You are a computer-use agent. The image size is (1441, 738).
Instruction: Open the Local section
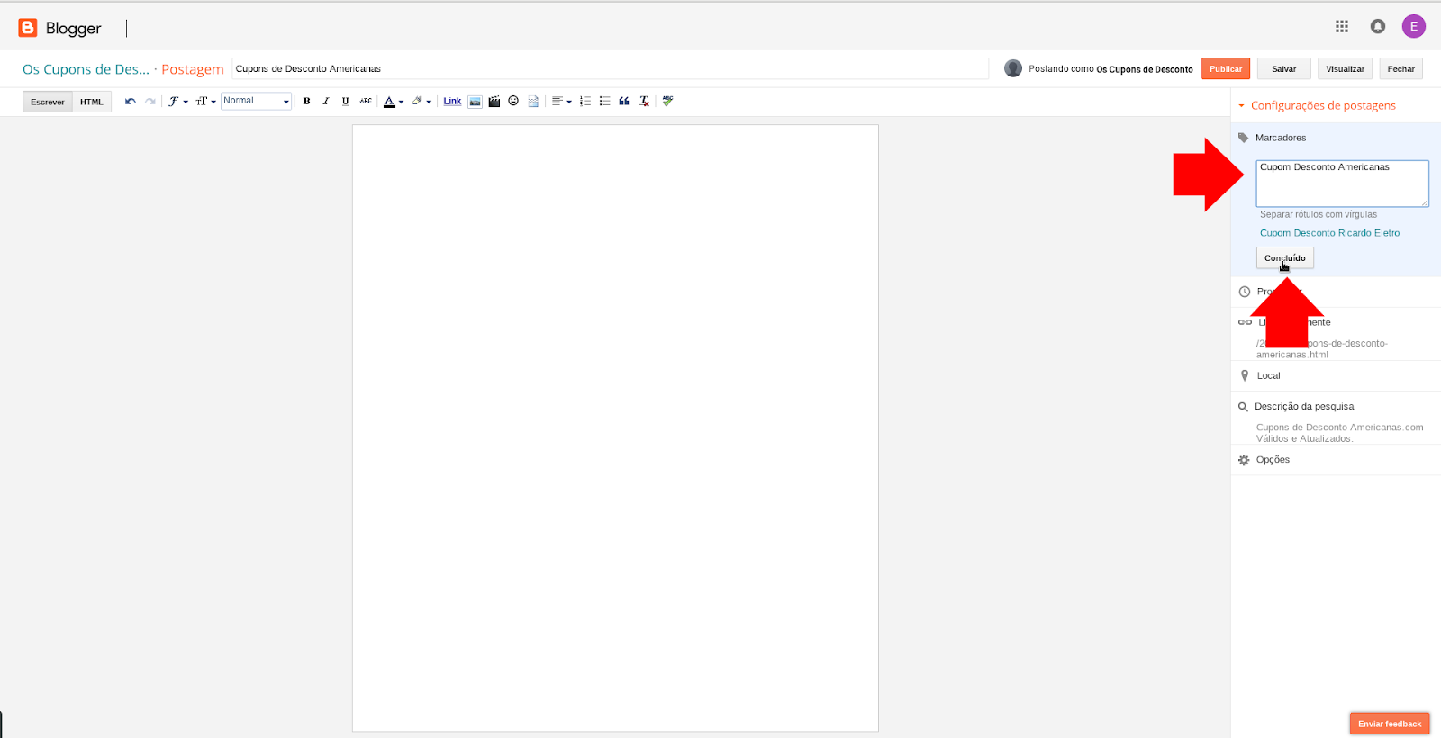(x=1268, y=376)
